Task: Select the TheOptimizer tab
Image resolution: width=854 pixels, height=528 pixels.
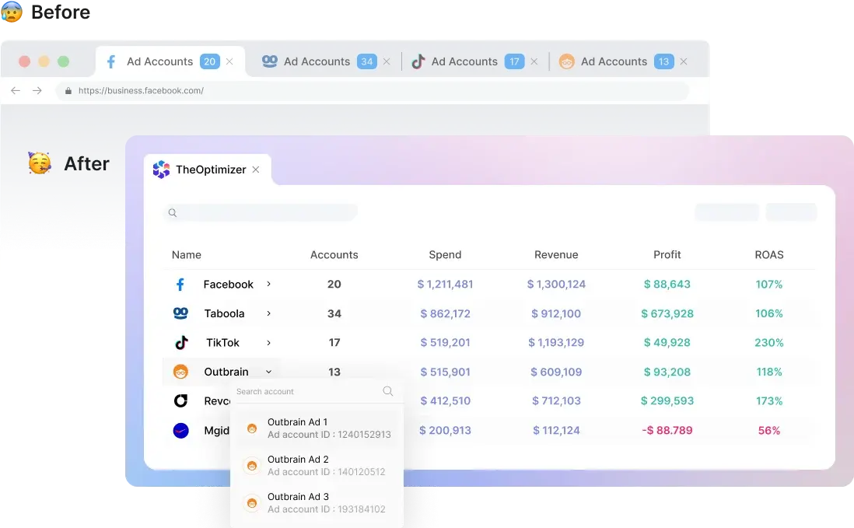Action: (x=208, y=170)
